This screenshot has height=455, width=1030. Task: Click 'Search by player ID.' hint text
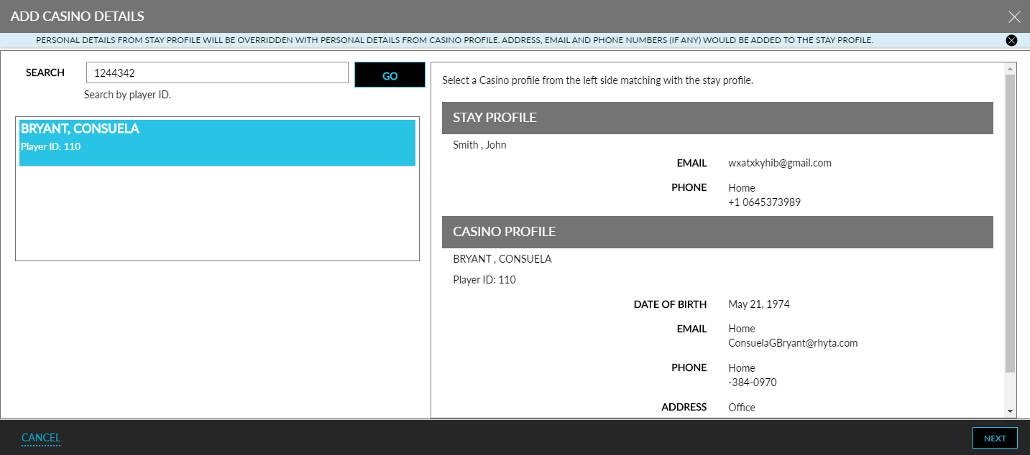[x=127, y=95]
